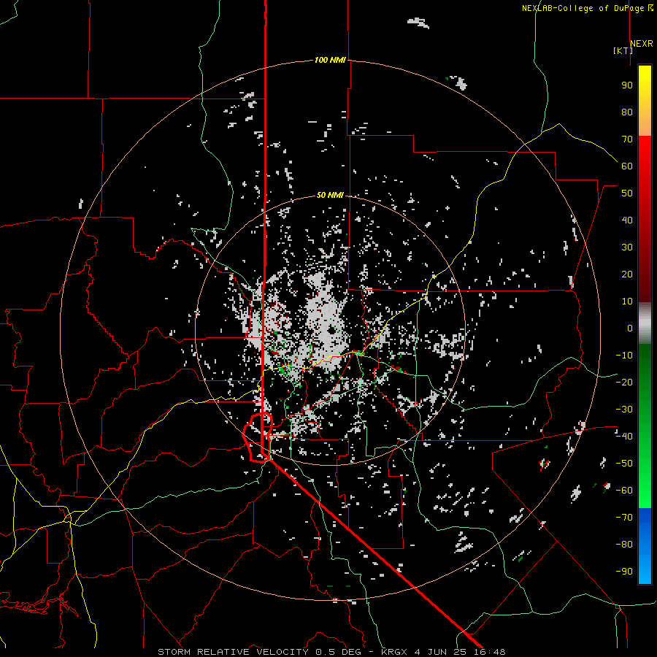Click the STORM RELATIVE VELOCITY caption text
This screenshot has width=657, height=657.
pyautogui.click(x=233, y=652)
